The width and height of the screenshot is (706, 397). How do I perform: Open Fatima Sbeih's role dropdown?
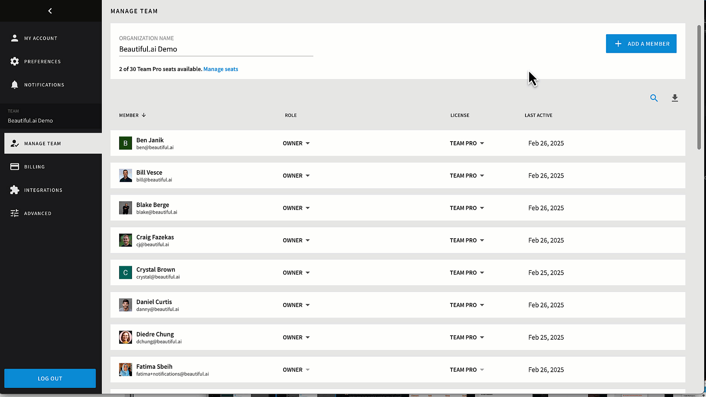coord(296,370)
